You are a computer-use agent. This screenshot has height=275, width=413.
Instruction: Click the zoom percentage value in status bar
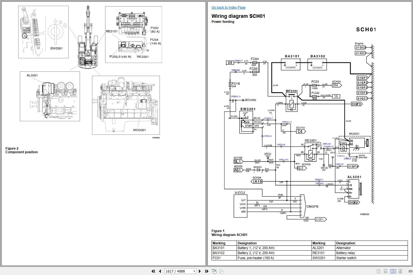tap(410, 271)
